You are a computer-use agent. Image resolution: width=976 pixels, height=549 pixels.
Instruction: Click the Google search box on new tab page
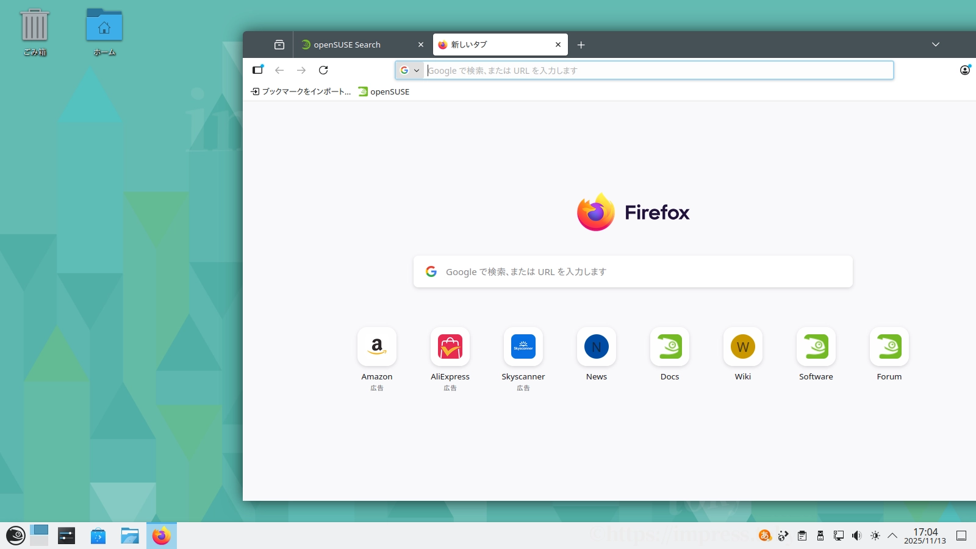coord(633,271)
